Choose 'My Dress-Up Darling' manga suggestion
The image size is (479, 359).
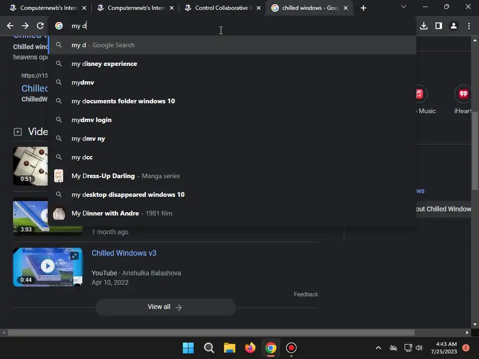point(232,176)
